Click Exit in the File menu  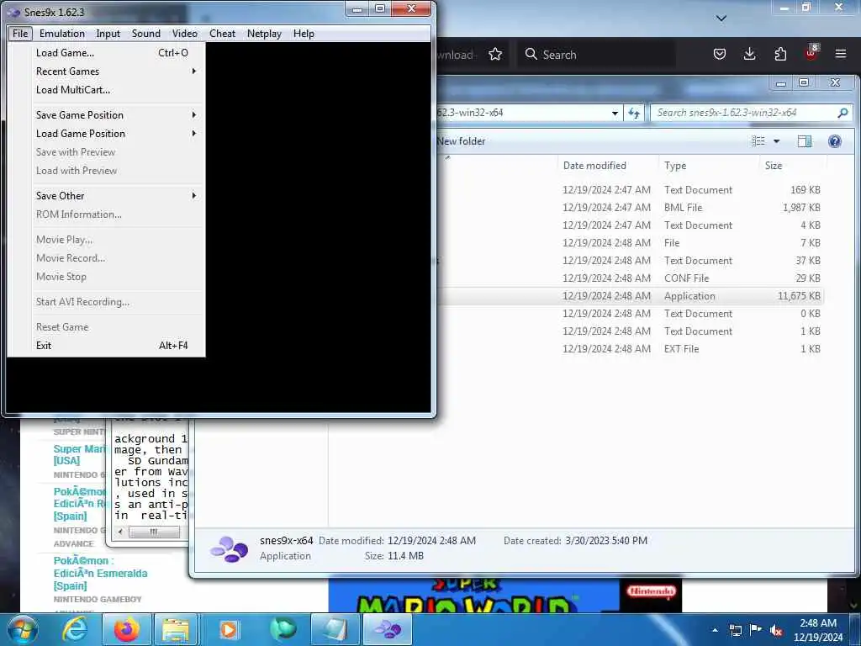(x=107, y=346)
